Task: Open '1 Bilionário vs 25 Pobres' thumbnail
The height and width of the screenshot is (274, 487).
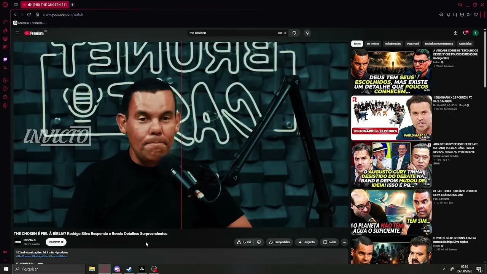Action: click(391, 118)
